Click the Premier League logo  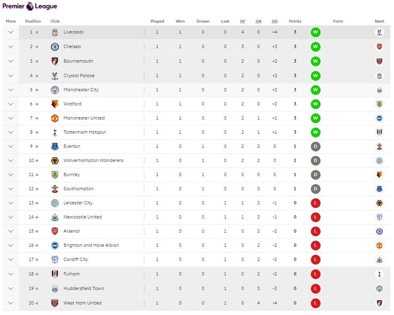click(30, 6)
